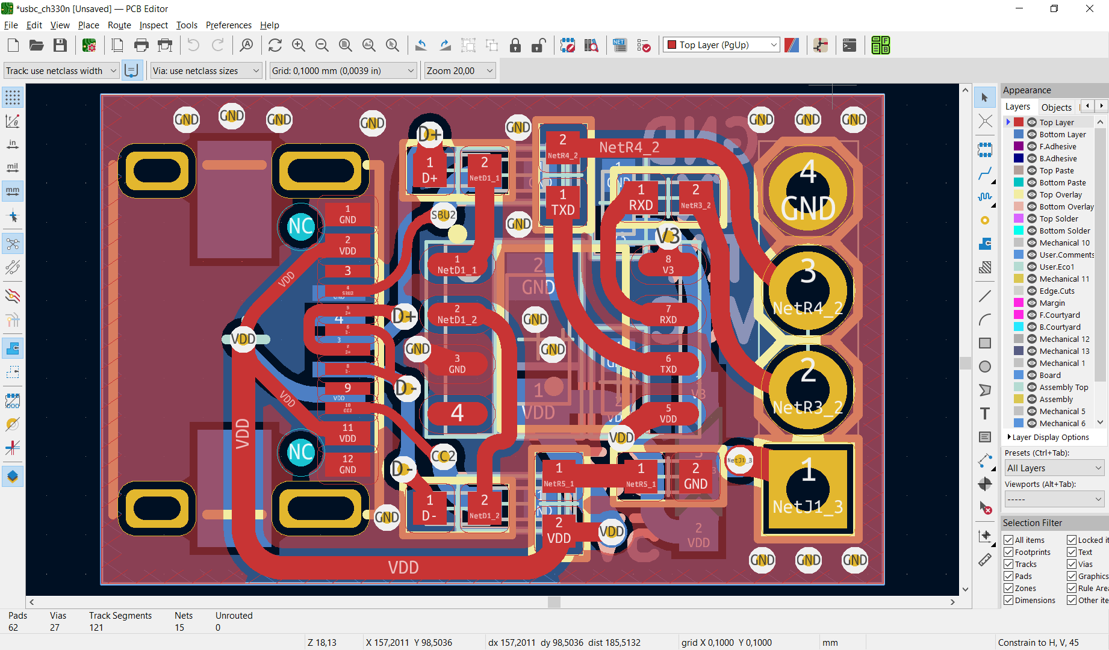Select the Route Tracks tool
The width and height of the screenshot is (1109, 650).
tap(985, 175)
